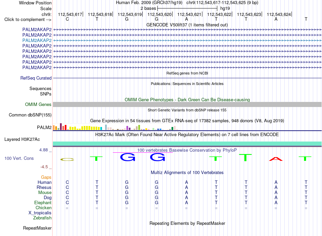Select the chr9: ruler label
The image size is (322, 236).
(x=46, y=14)
